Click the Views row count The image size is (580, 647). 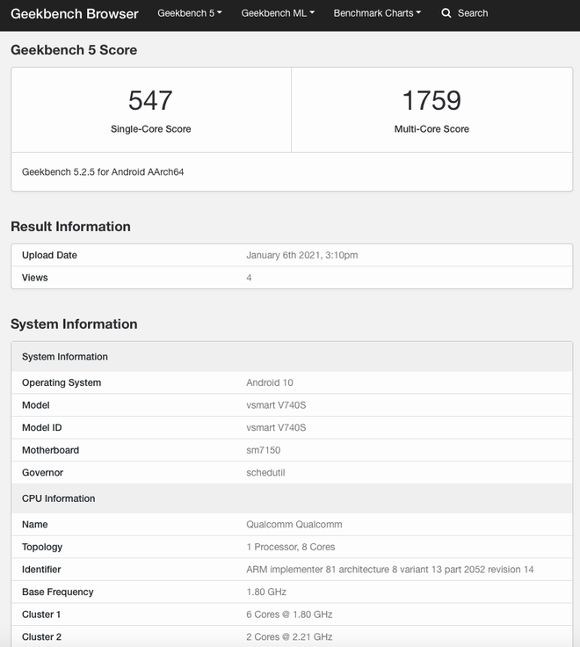tap(249, 278)
